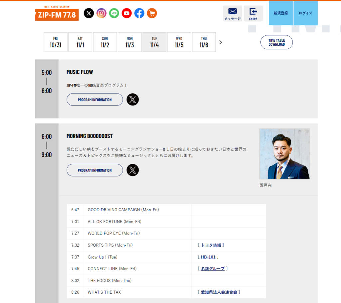Open the X (Twitter) icon in header
Viewport: 341px width, 303px height.
89,13
